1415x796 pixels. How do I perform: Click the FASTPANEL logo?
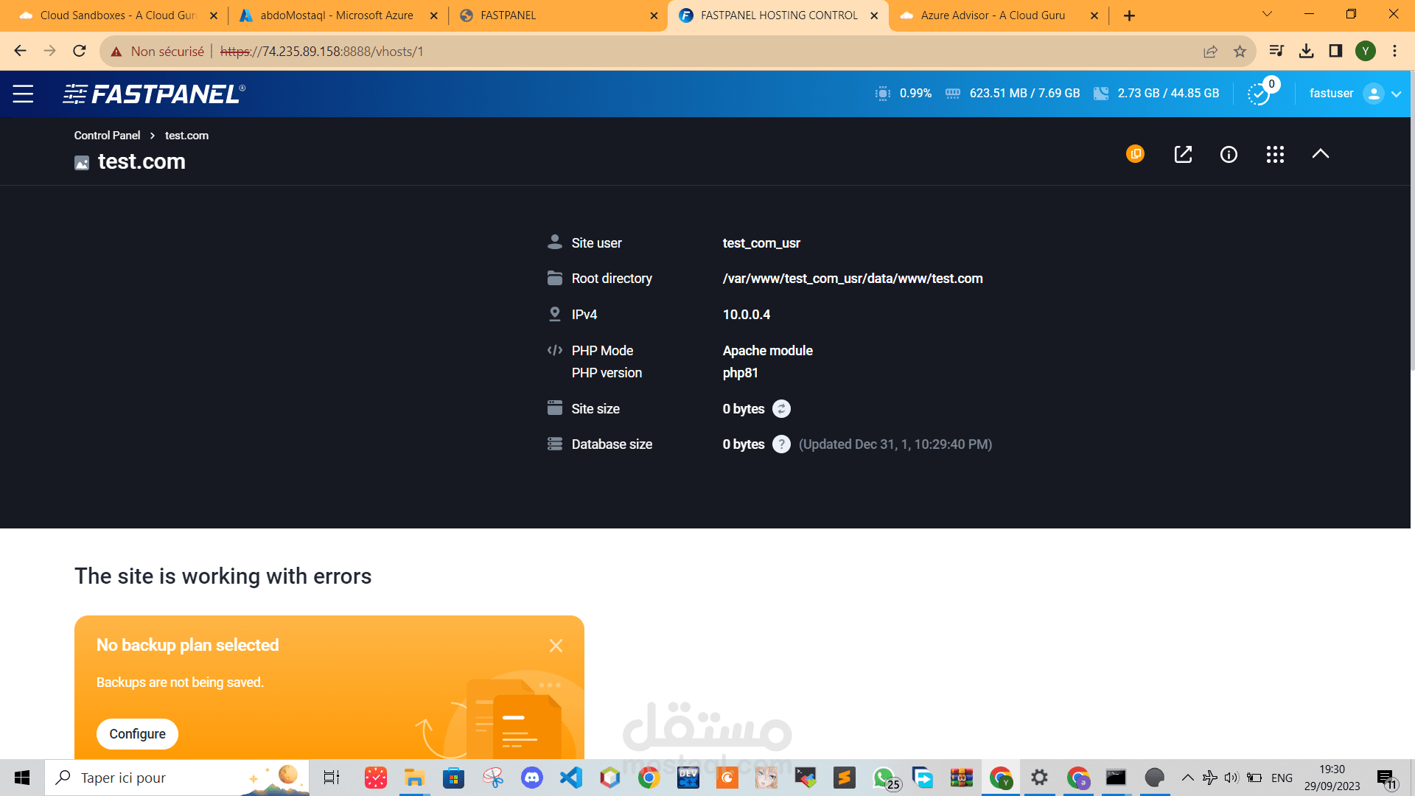[154, 94]
